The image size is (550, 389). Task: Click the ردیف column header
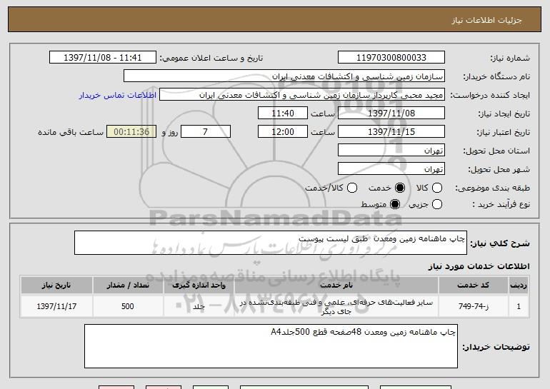(519, 286)
